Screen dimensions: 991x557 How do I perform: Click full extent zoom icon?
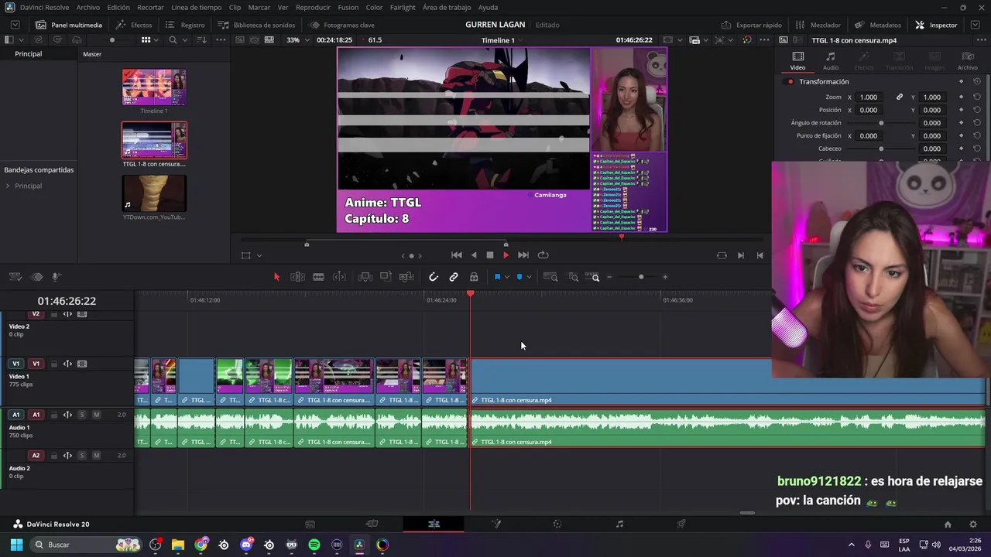550,277
